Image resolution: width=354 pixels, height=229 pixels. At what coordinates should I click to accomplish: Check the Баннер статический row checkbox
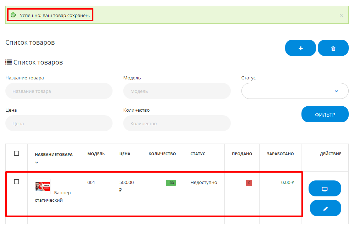click(16, 182)
